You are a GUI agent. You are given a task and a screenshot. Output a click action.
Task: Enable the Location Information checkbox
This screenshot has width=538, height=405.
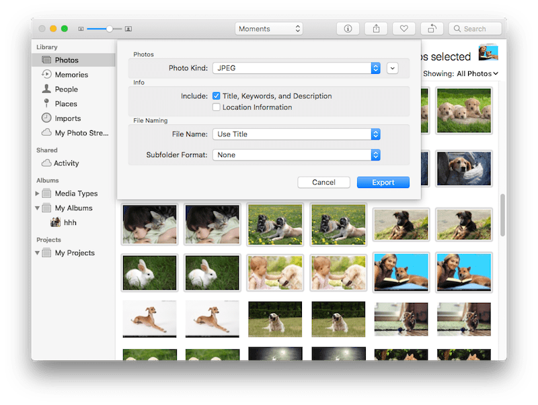pos(217,107)
